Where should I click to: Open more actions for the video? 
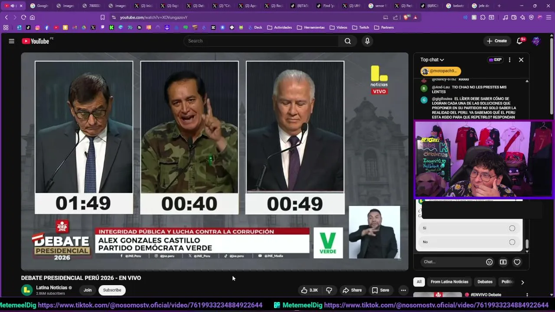403,290
